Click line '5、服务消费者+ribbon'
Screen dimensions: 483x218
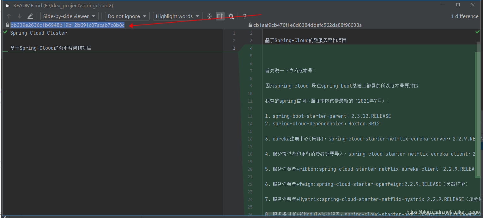(x=370, y=169)
